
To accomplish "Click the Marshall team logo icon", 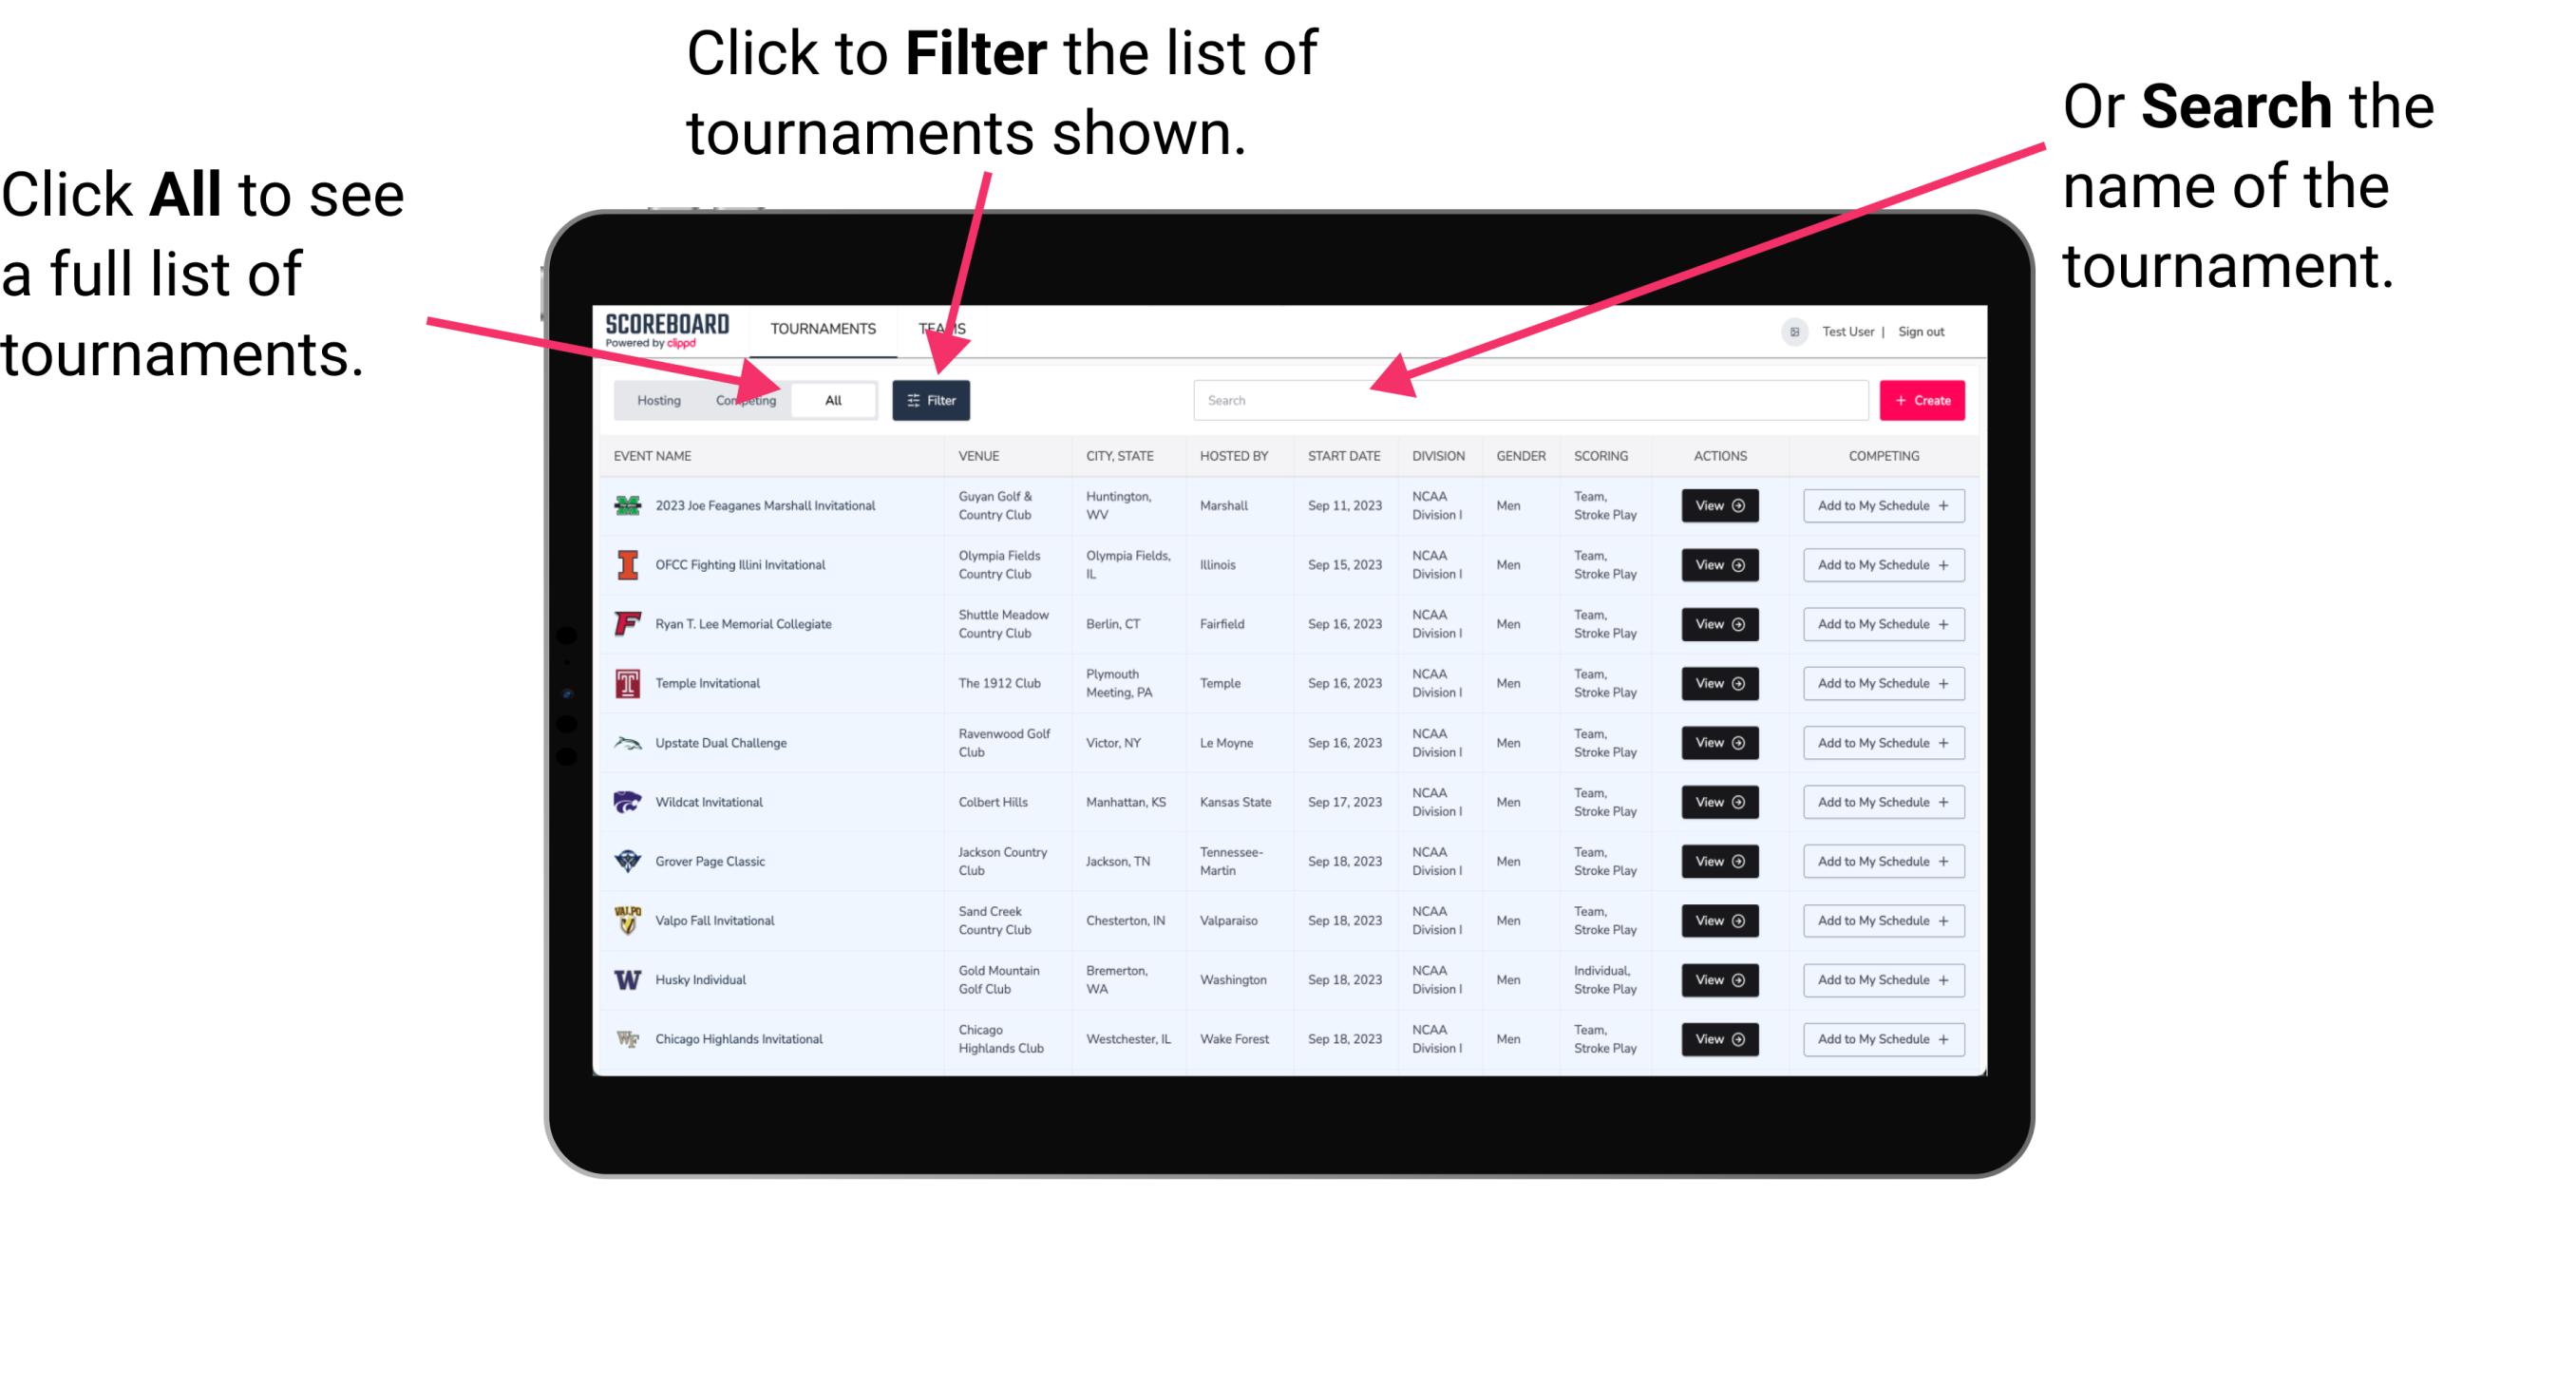I will click(628, 505).
